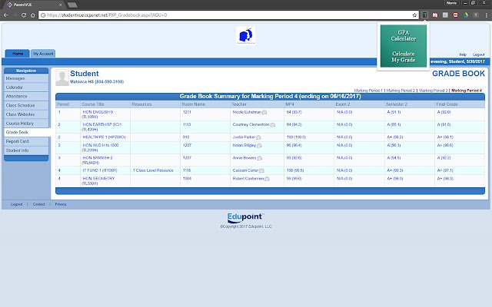Reload the page with the refresh icon

24,15
